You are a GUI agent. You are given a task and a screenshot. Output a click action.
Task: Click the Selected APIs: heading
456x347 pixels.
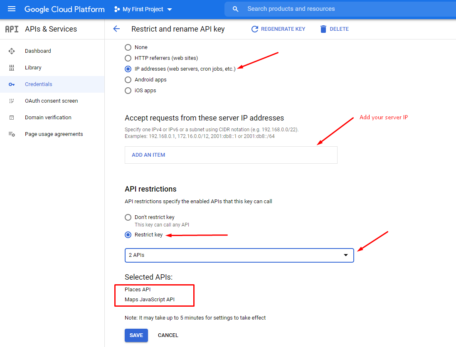(x=149, y=277)
